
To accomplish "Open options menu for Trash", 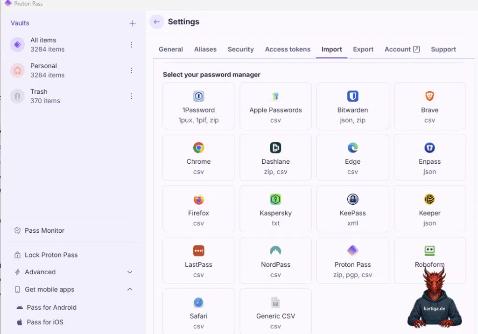I will [x=131, y=96].
